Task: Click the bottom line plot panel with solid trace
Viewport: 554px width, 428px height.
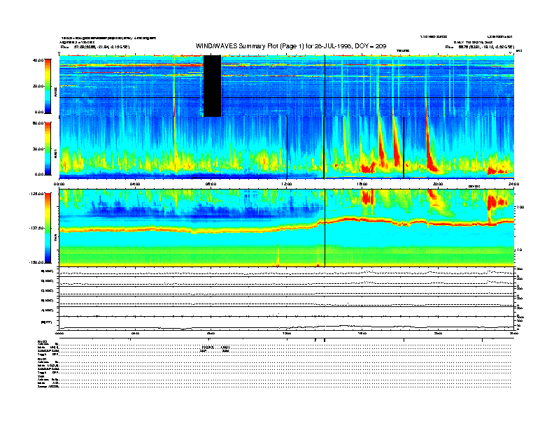Action: pyautogui.click(x=287, y=323)
